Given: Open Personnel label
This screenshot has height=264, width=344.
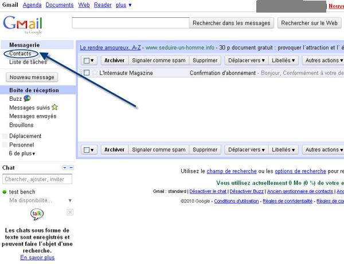Looking at the screenshot, I should 22,145.
